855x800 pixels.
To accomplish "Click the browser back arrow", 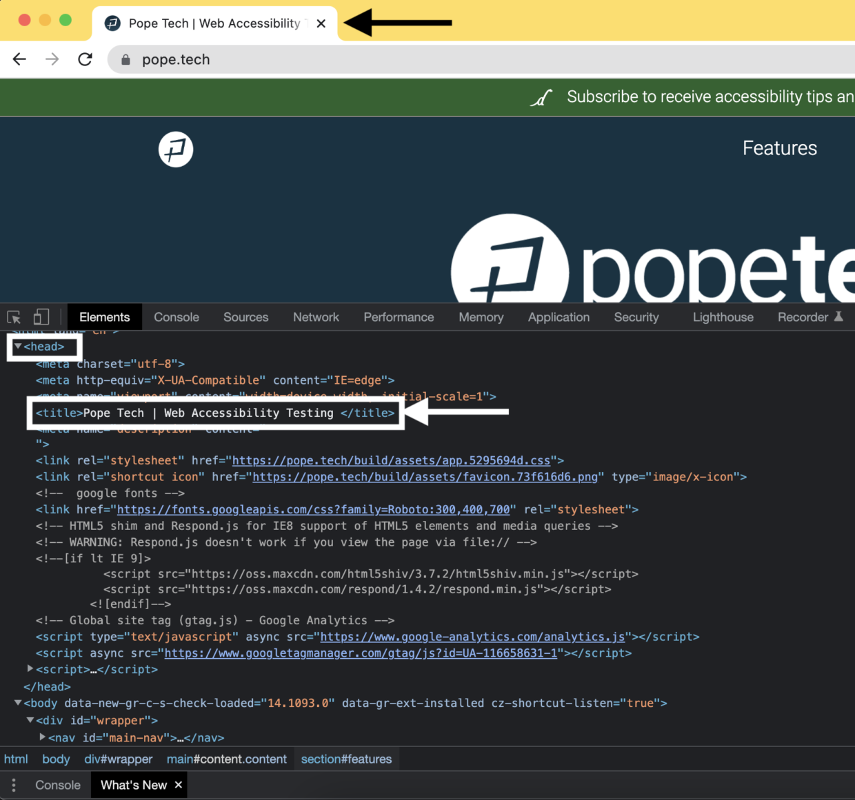I will tap(19, 59).
